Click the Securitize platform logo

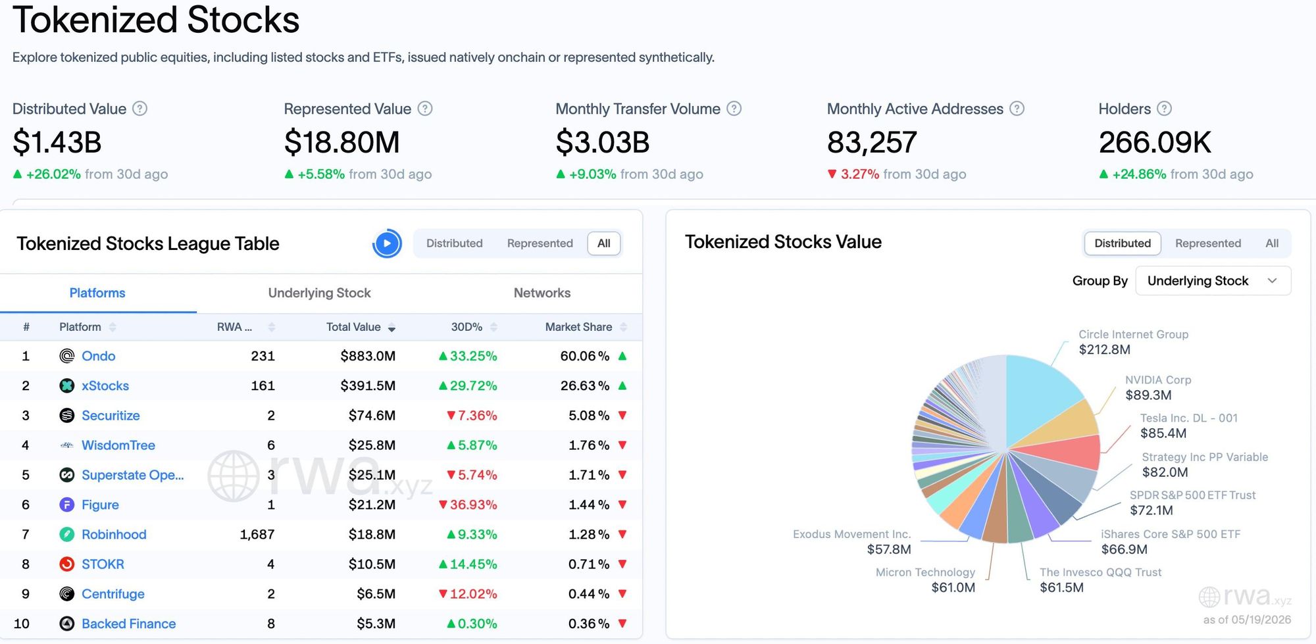tap(67, 415)
